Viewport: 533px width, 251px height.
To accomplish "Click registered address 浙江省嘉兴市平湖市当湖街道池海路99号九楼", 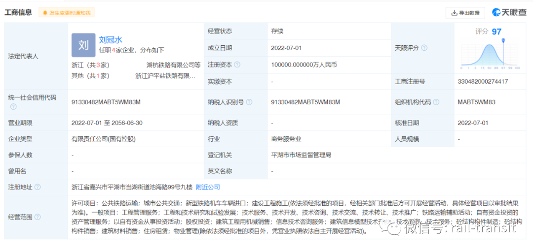I will [132, 187].
